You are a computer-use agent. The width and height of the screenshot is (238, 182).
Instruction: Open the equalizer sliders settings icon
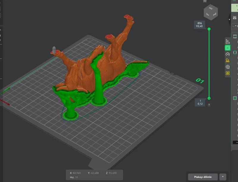pyautogui.click(x=234, y=18)
